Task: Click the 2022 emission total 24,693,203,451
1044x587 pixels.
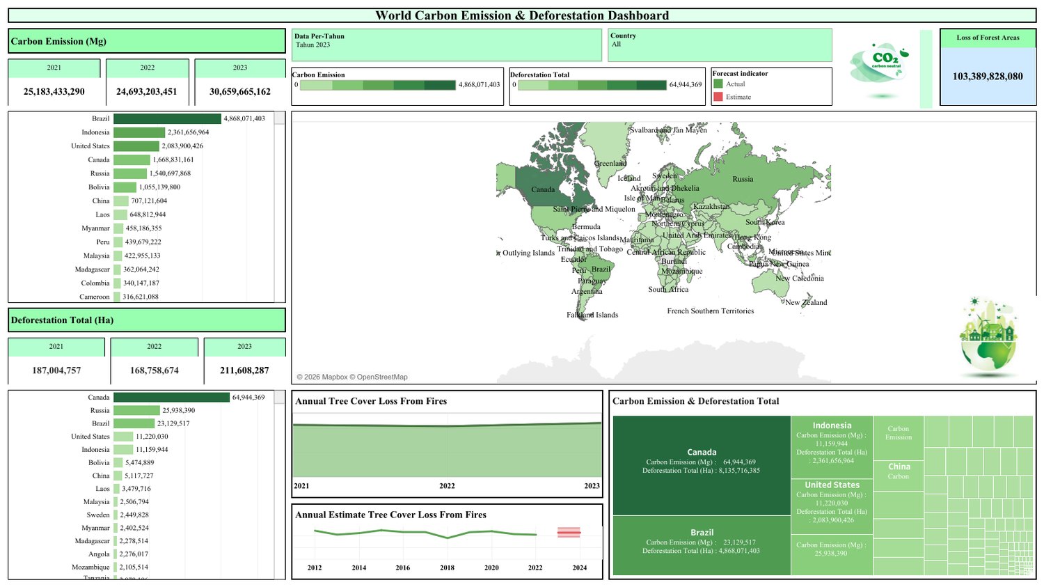Action: coord(147,91)
